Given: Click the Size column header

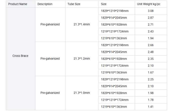Looking at the screenshot, I should click(x=103, y=4).
